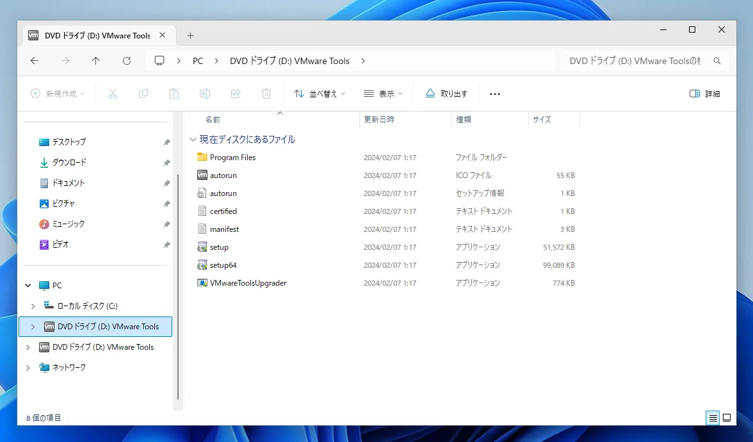Select the manifest text document icon
Screen dimensions: 753x442
pyautogui.click(x=202, y=229)
